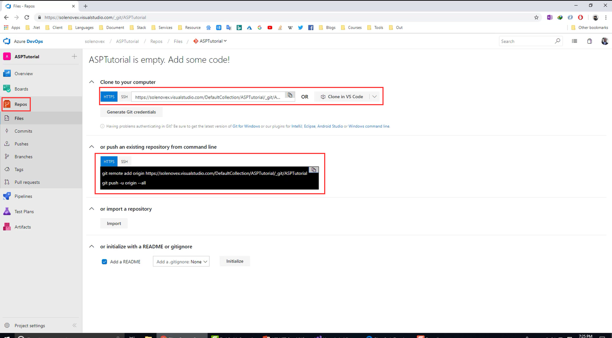This screenshot has width=612, height=338.
Task: Open Project settings
Action: (30, 326)
